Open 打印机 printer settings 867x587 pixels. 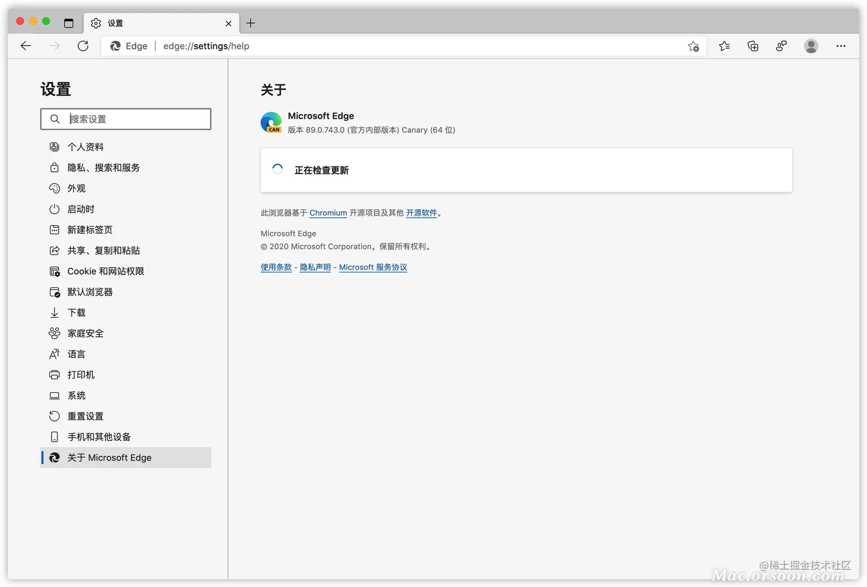[x=126, y=375]
